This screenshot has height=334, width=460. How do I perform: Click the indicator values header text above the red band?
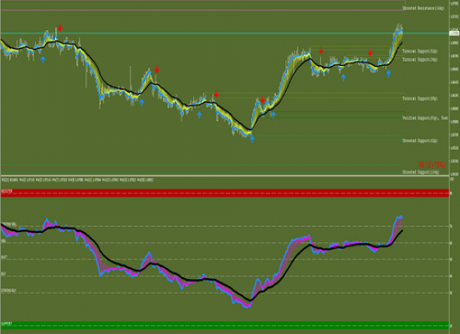coord(77,180)
